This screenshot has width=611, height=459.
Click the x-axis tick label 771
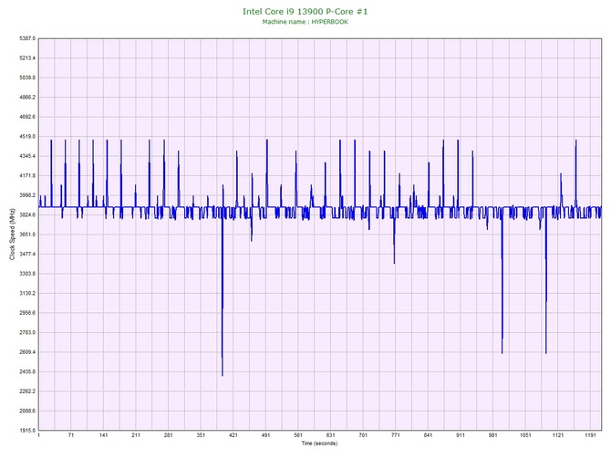[x=396, y=435]
